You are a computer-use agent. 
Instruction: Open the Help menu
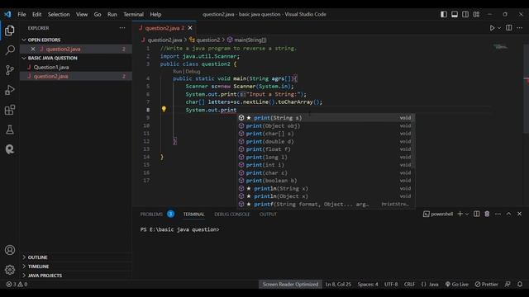point(155,14)
